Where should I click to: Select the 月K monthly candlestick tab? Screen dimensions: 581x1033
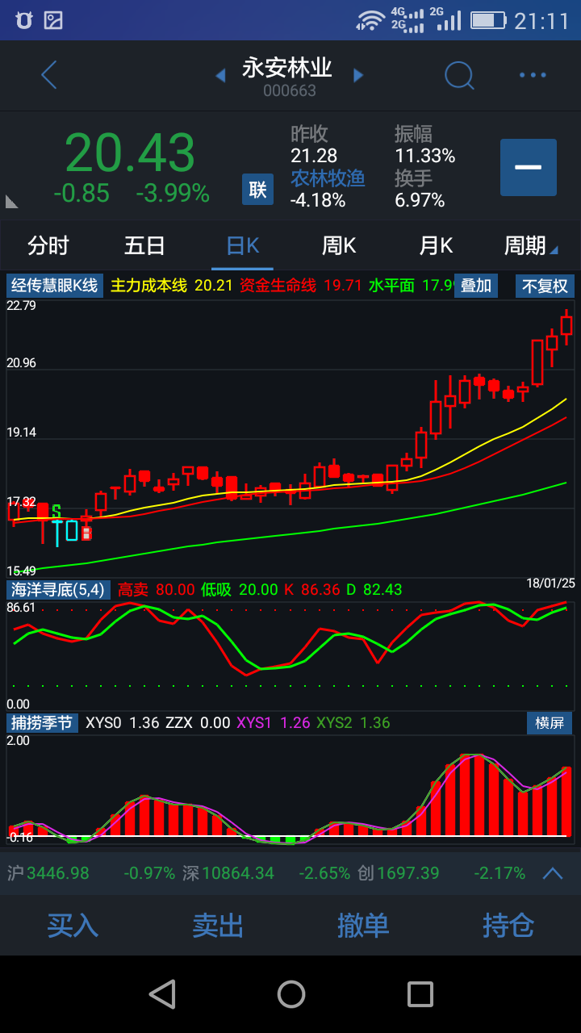tap(436, 245)
